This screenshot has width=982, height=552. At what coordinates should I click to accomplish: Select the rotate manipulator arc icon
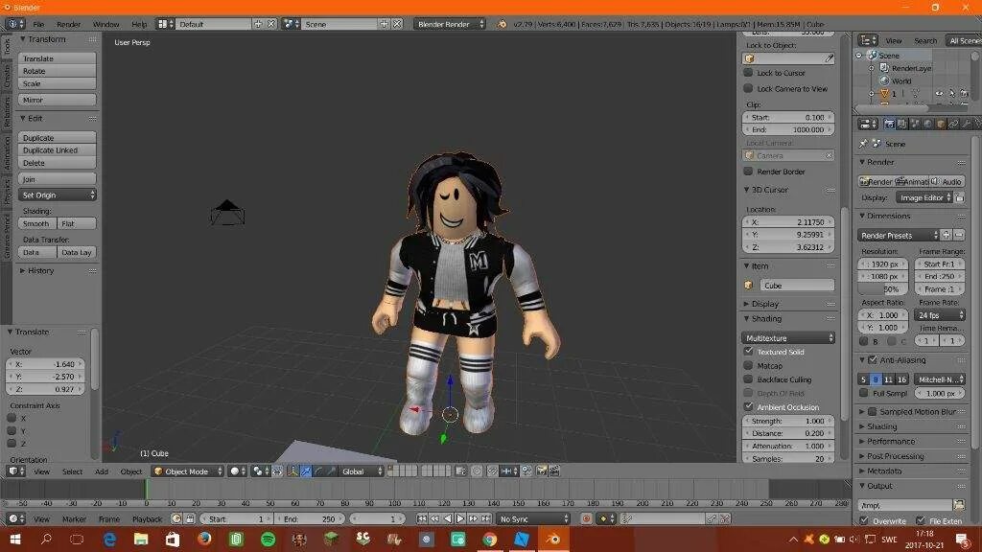coord(318,471)
